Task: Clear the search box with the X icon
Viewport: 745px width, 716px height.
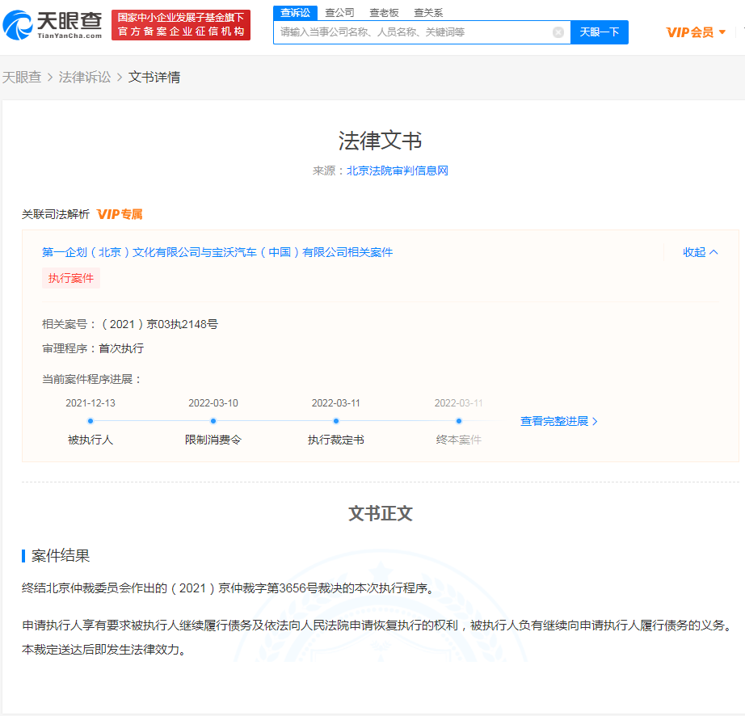Action: pyautogui.click(x=558, y=32)
